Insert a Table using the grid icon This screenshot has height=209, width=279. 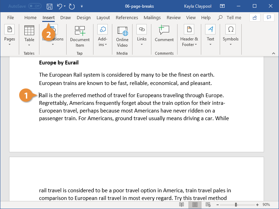tap(29, 30)
